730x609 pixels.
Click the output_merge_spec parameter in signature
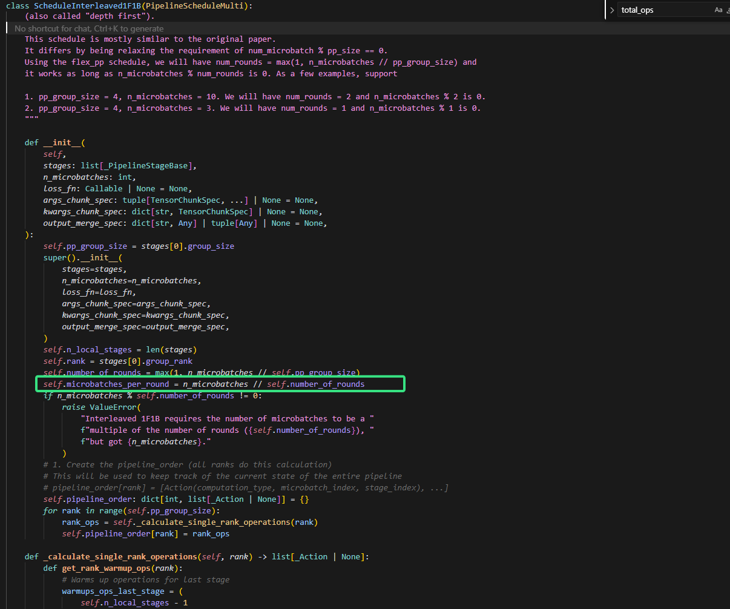pyautogui.click(x=82, y=223)
